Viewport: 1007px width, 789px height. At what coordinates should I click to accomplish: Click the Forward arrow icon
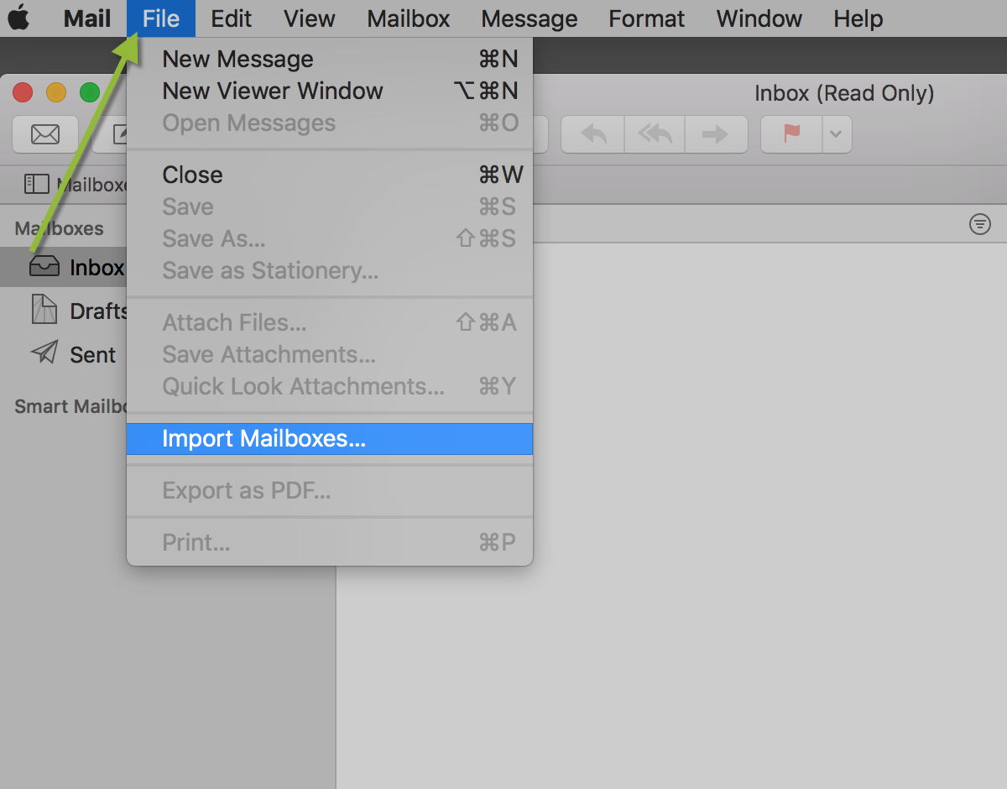(716, 133)
